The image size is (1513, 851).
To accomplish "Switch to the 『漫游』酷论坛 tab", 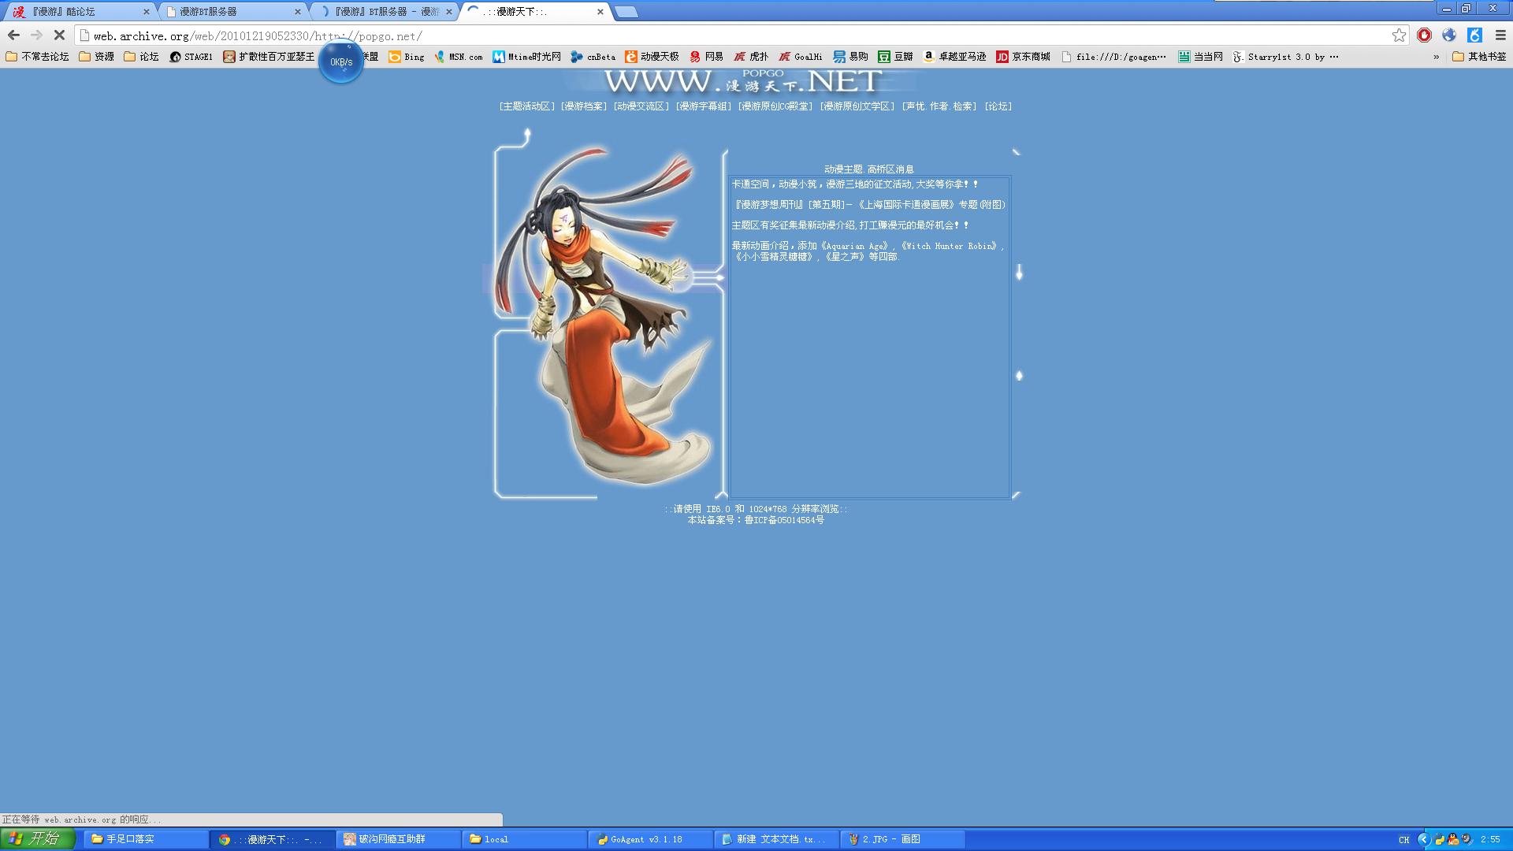I will (x=77, y=12).
